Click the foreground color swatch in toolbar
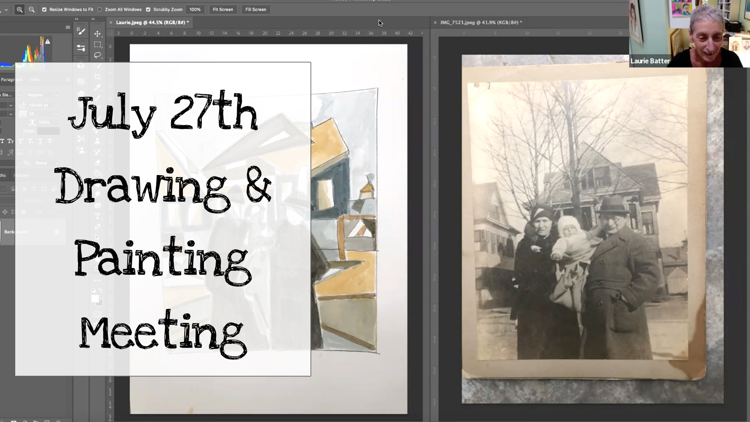The width and height of the screenshot is (750, 422). [x=95, y=299]
